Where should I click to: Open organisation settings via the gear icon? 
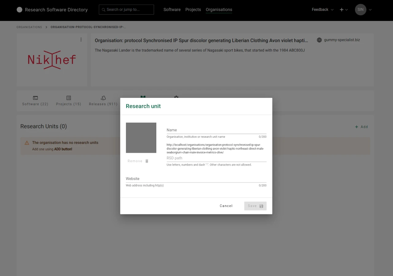176,97
